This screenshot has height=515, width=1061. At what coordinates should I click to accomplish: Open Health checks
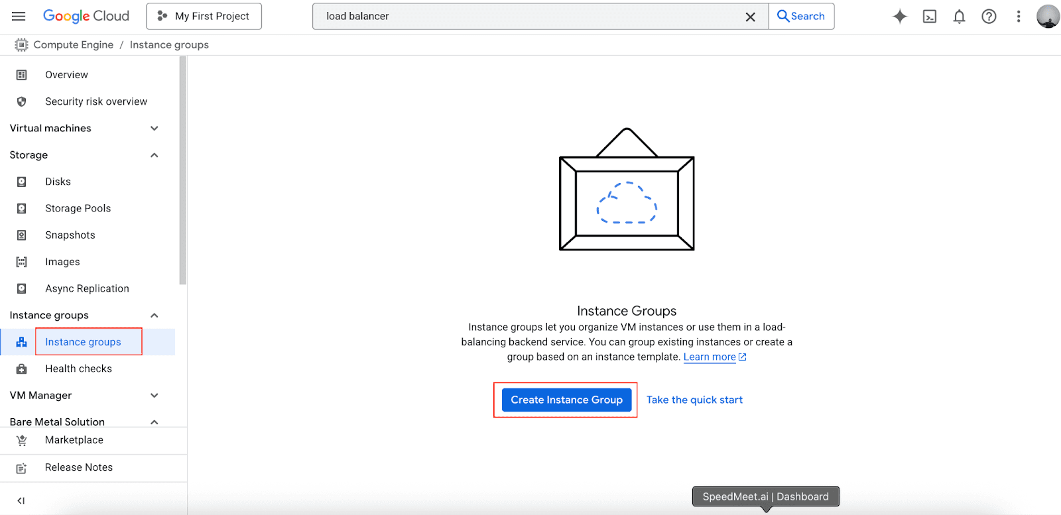coord(78,369)
